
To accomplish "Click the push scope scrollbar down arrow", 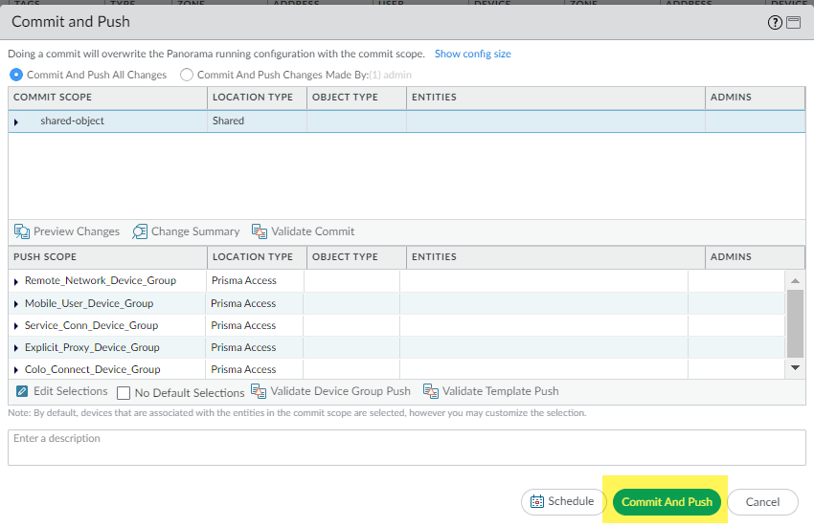I will [794, 367].
